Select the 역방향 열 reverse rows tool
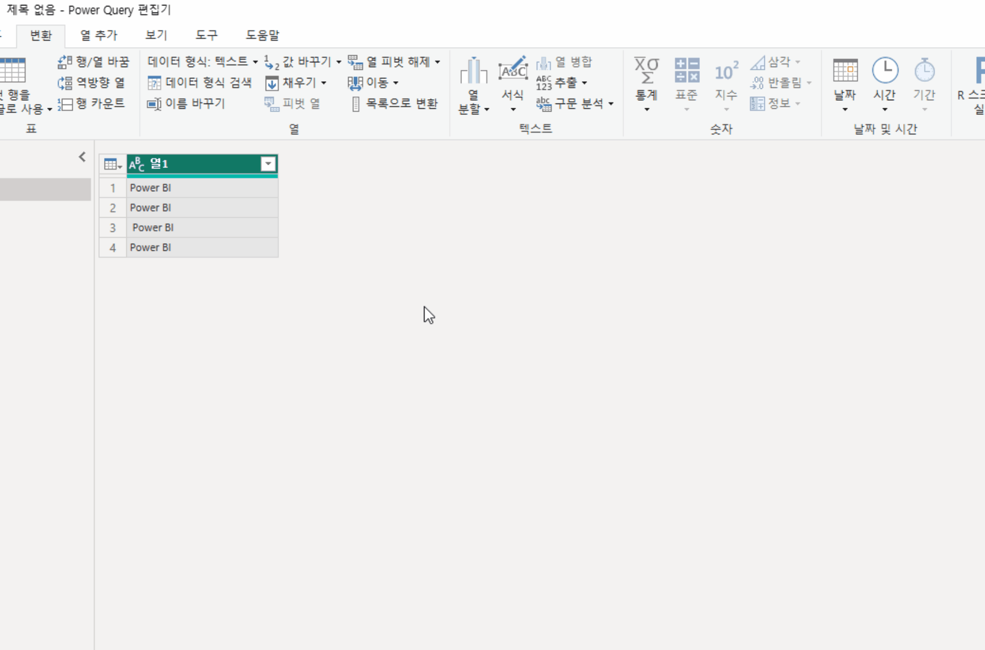Screen dimensions: 985x650 [92, 83]
